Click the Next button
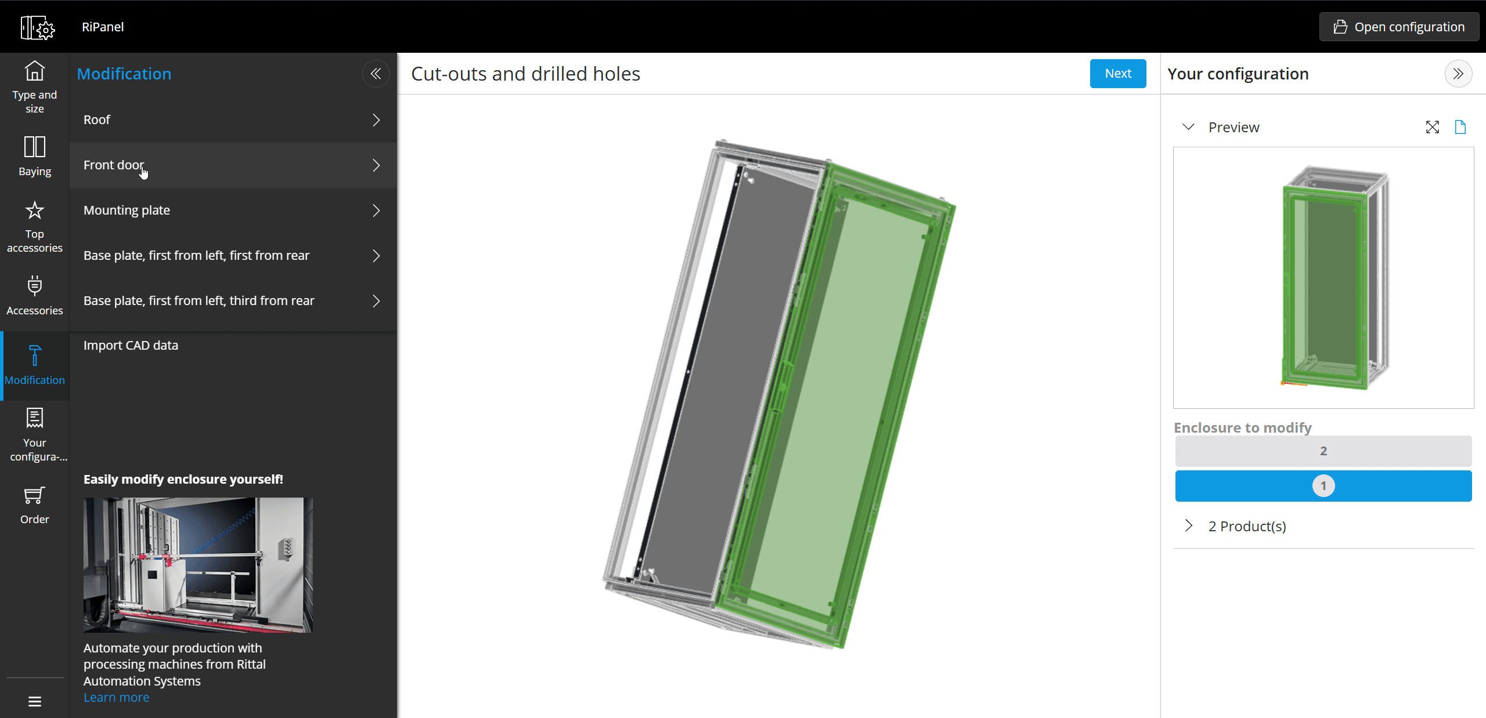Viewport: 1486px width, 718px height. point(1117,73)
